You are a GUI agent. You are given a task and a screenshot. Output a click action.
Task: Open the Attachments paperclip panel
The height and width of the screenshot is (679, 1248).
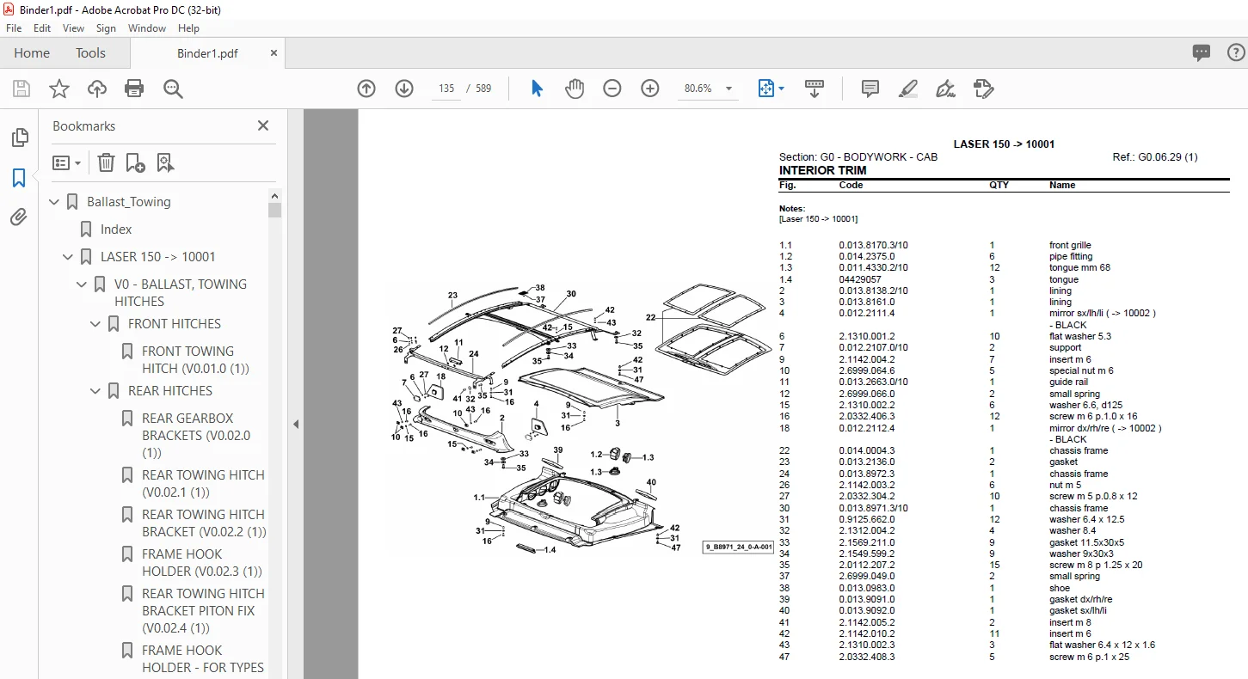[x=19, y=217]
